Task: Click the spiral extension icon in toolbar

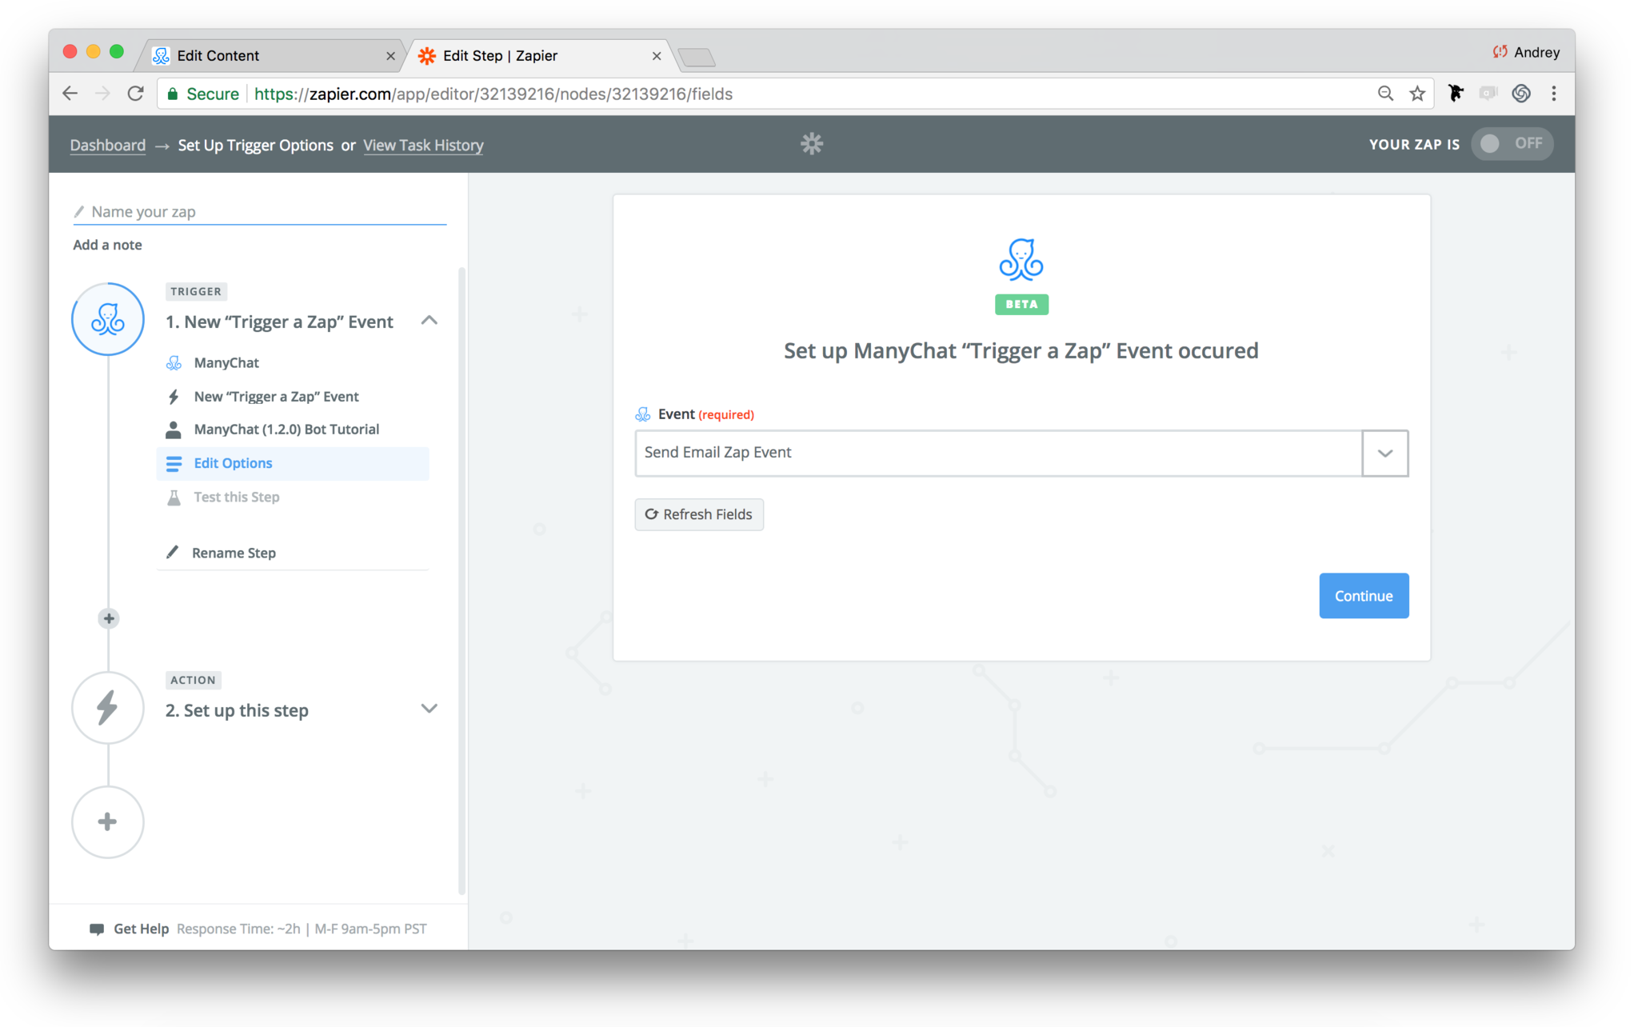Action: click(x=1521, y=94)
